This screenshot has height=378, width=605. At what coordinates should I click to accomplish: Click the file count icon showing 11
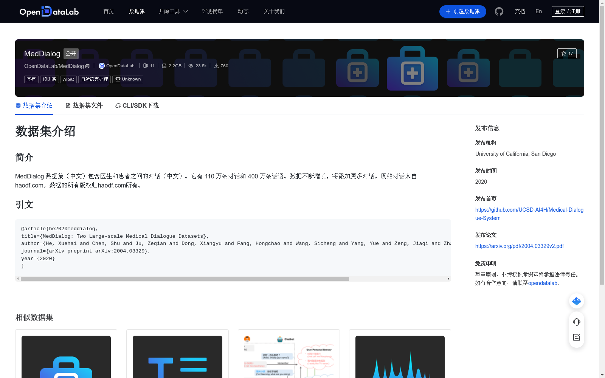pyautogui.click(x=146, y=66)
